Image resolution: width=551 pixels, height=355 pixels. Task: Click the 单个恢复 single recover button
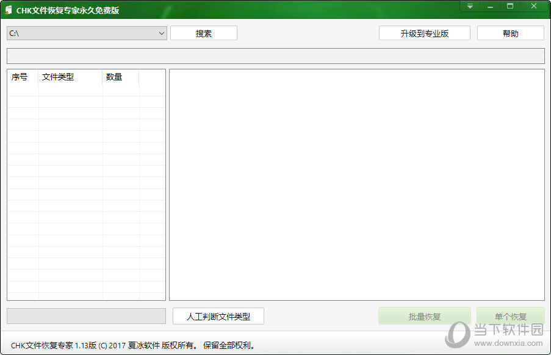click(511, 317)
